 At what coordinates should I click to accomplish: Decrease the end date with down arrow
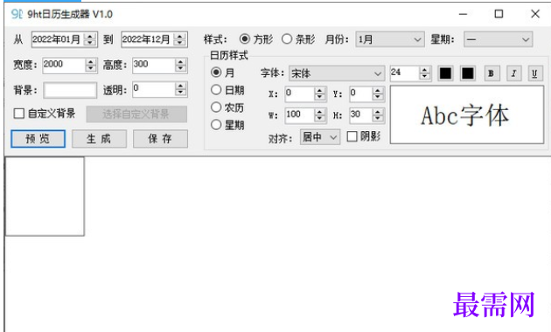pos(180,43)
